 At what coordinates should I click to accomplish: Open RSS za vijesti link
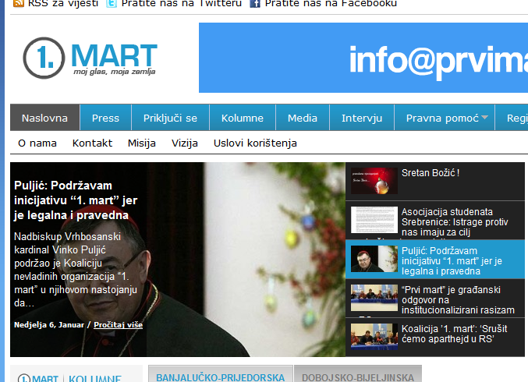click(x=63, y=3)
